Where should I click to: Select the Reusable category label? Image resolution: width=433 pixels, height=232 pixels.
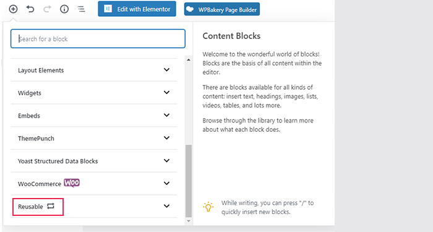30,207
